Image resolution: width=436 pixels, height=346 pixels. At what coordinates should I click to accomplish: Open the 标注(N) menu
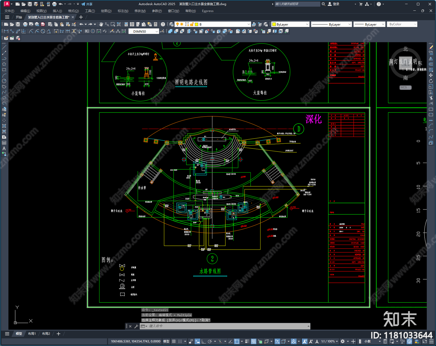click(123, 11)
